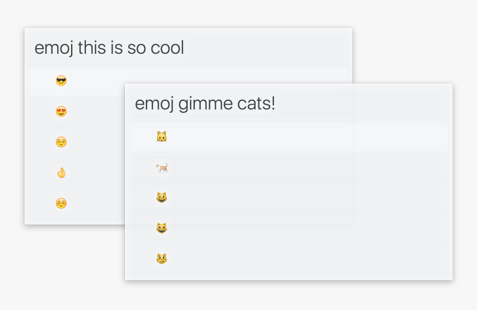This screenshot has height=310, width=477.
Task: Choose the relieved face emoji
Action: click(61, 142)
